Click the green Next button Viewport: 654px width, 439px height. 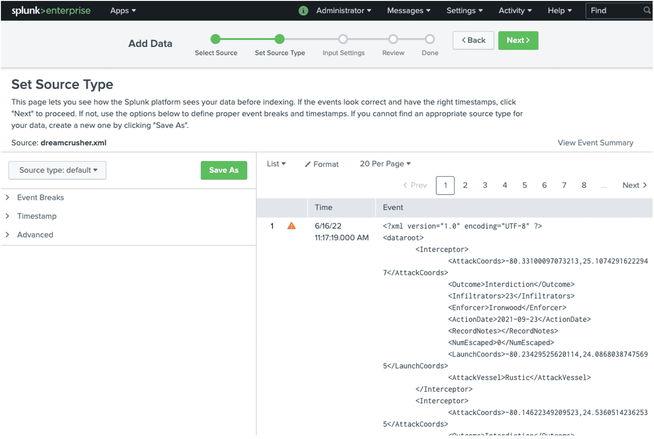(518, 40)
